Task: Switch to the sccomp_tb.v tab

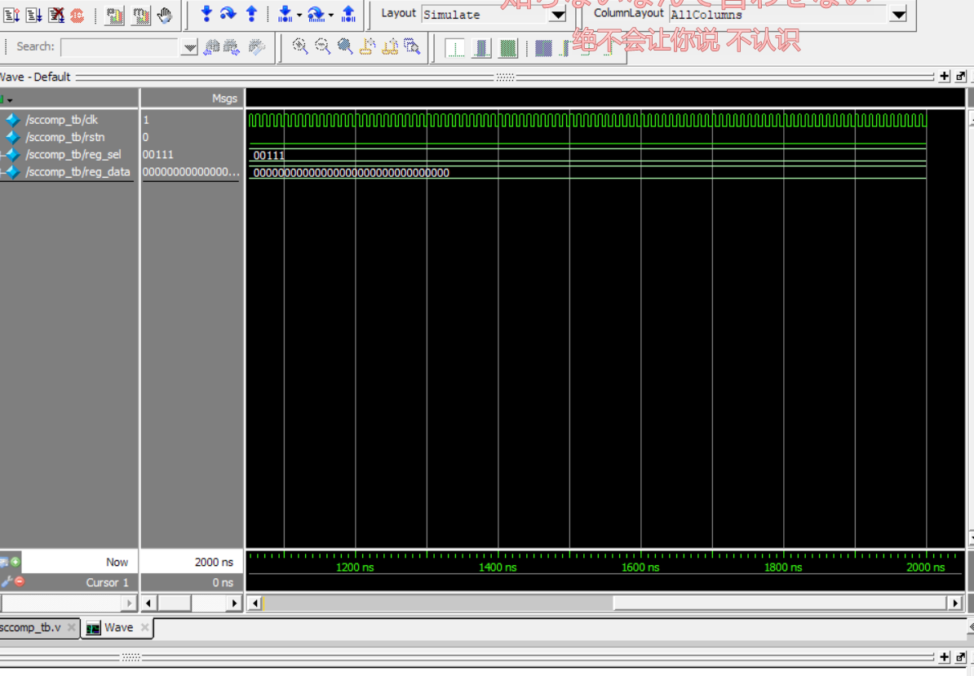Action: (x=31, y=627)
